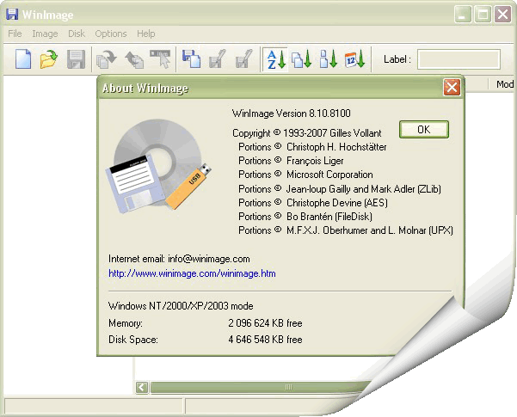517x417 pixels.
Task: Click the WinImage floppy title bar icon
Action: 12,15
